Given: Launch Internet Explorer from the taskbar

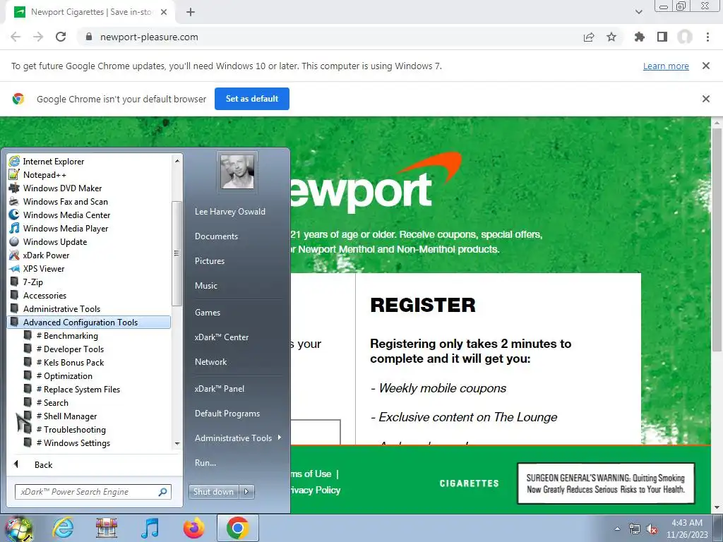Looking at the screenshot, I should tap(63, 528).
